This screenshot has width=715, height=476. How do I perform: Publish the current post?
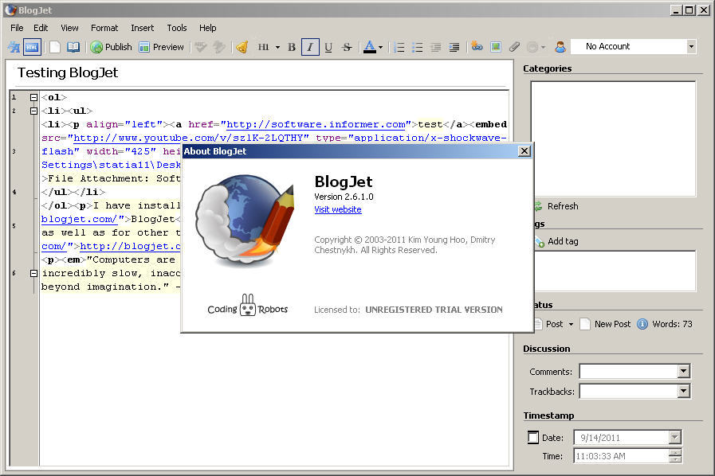[x=110, y=47]
